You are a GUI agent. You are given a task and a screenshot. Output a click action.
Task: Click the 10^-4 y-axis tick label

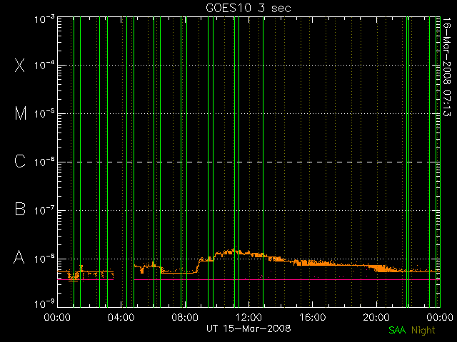[x=44, y=65]
